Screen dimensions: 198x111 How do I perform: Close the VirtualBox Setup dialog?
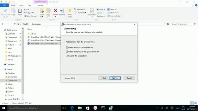(135, 24)
